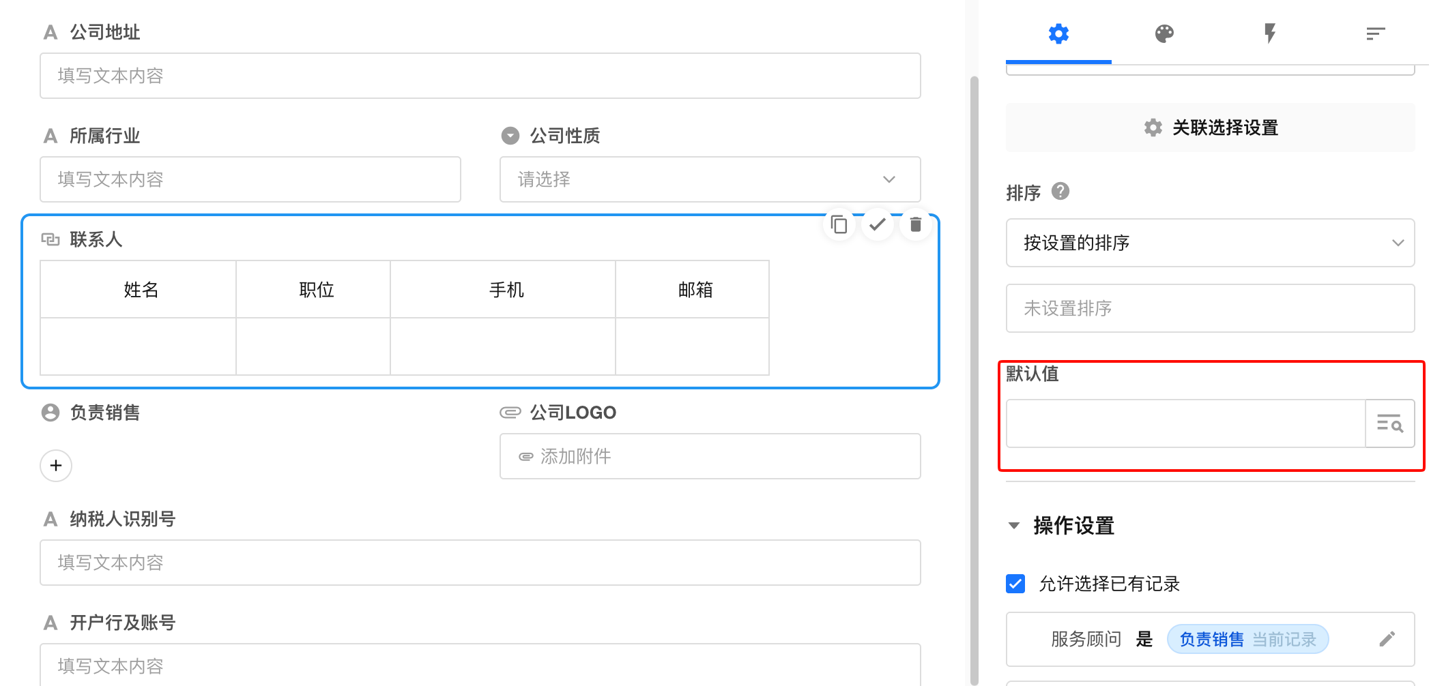Open the 公司性质 dropdown

tap(710, 179)
